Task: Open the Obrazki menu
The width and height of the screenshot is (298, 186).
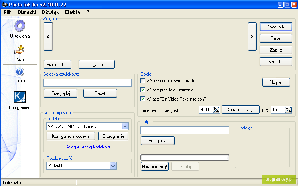Action: pyautogui.click(x=27, y=12)
